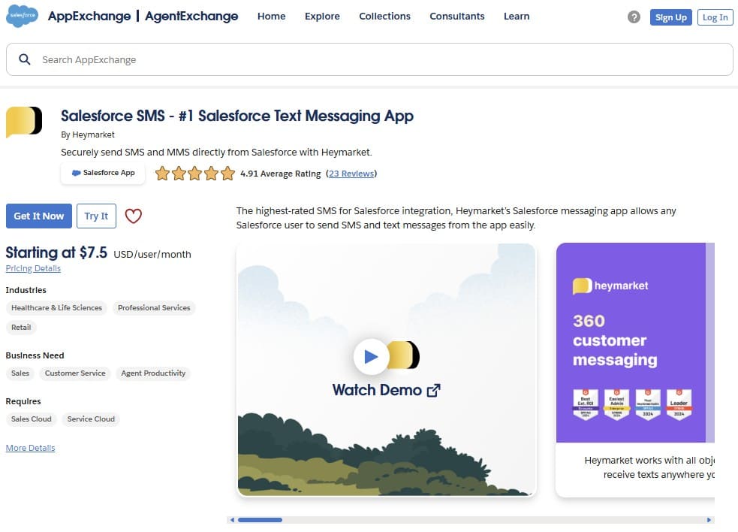Open the Learn menu item

[x=517, y=16]
